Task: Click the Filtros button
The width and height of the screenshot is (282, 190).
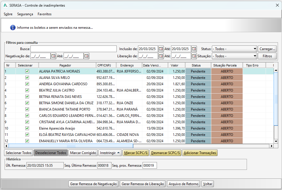Action: 267,56
